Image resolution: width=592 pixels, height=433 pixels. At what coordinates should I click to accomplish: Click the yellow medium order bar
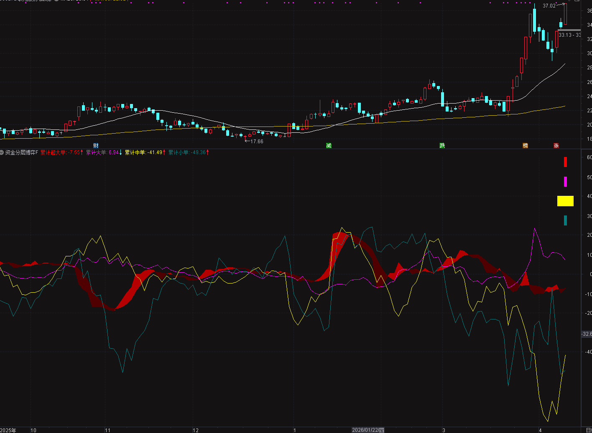coord(565,201)
